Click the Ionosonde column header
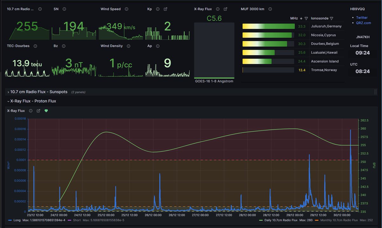Screen dimensions: 382x228 tap(319, 18)
